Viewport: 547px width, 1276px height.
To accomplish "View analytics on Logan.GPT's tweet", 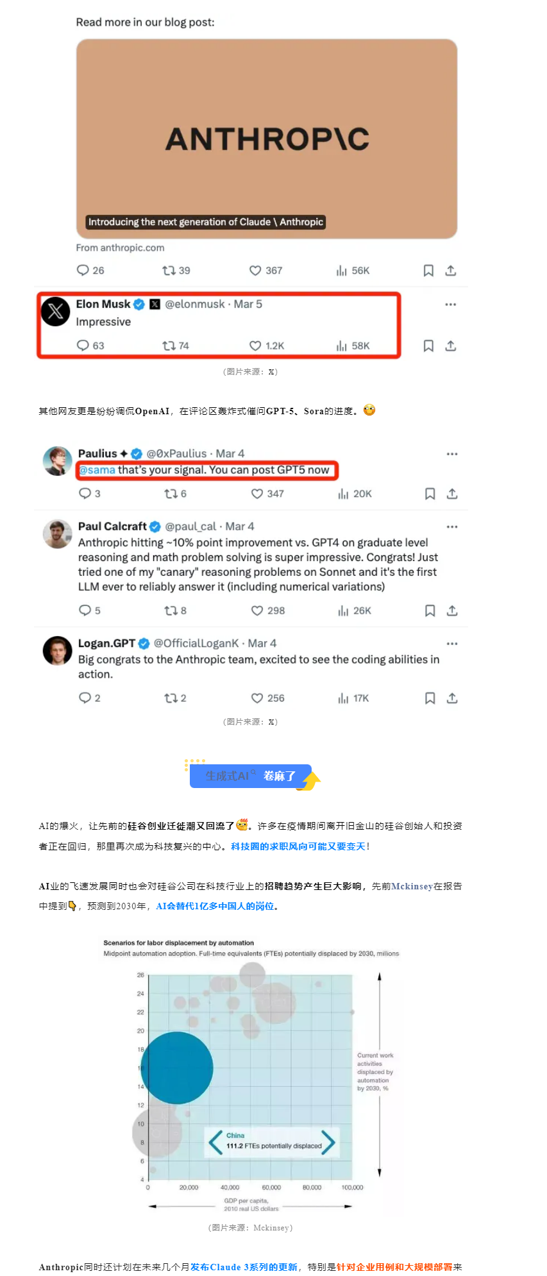I will tap(343, 698).
